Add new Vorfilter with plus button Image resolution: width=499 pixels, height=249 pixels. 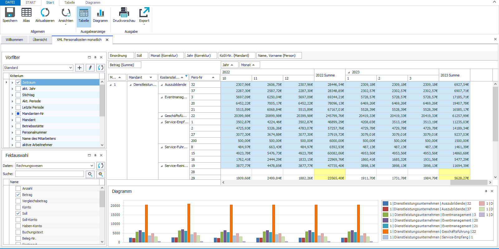80,68
